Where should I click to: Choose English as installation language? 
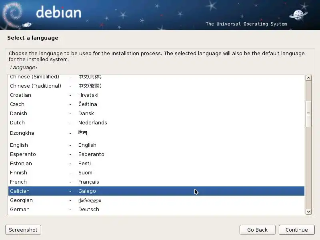(156, 145)
